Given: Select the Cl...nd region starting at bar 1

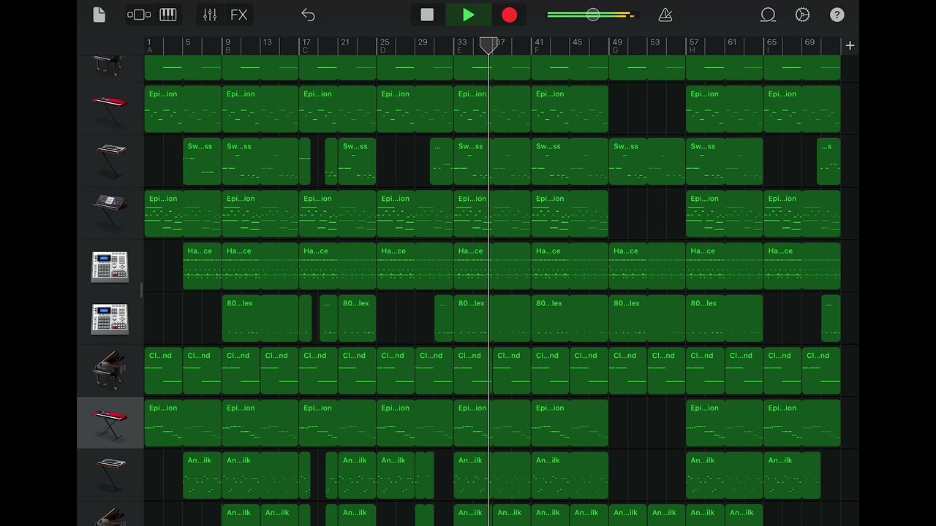Looking at the screenshot, I should click(x=163, y=371).
